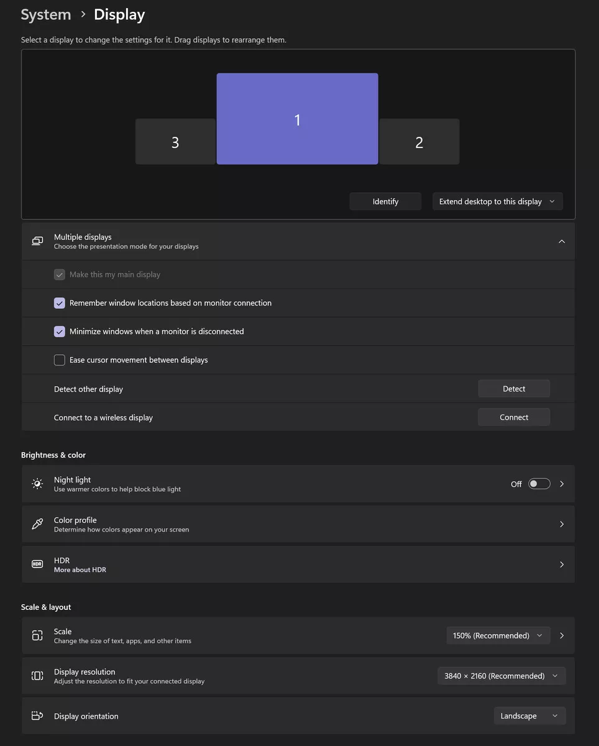Open Color profile settings via chevron arrow
This screenshot has width=599, height=746.
point(562,524)
